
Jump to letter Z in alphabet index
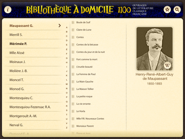[67, 128]
